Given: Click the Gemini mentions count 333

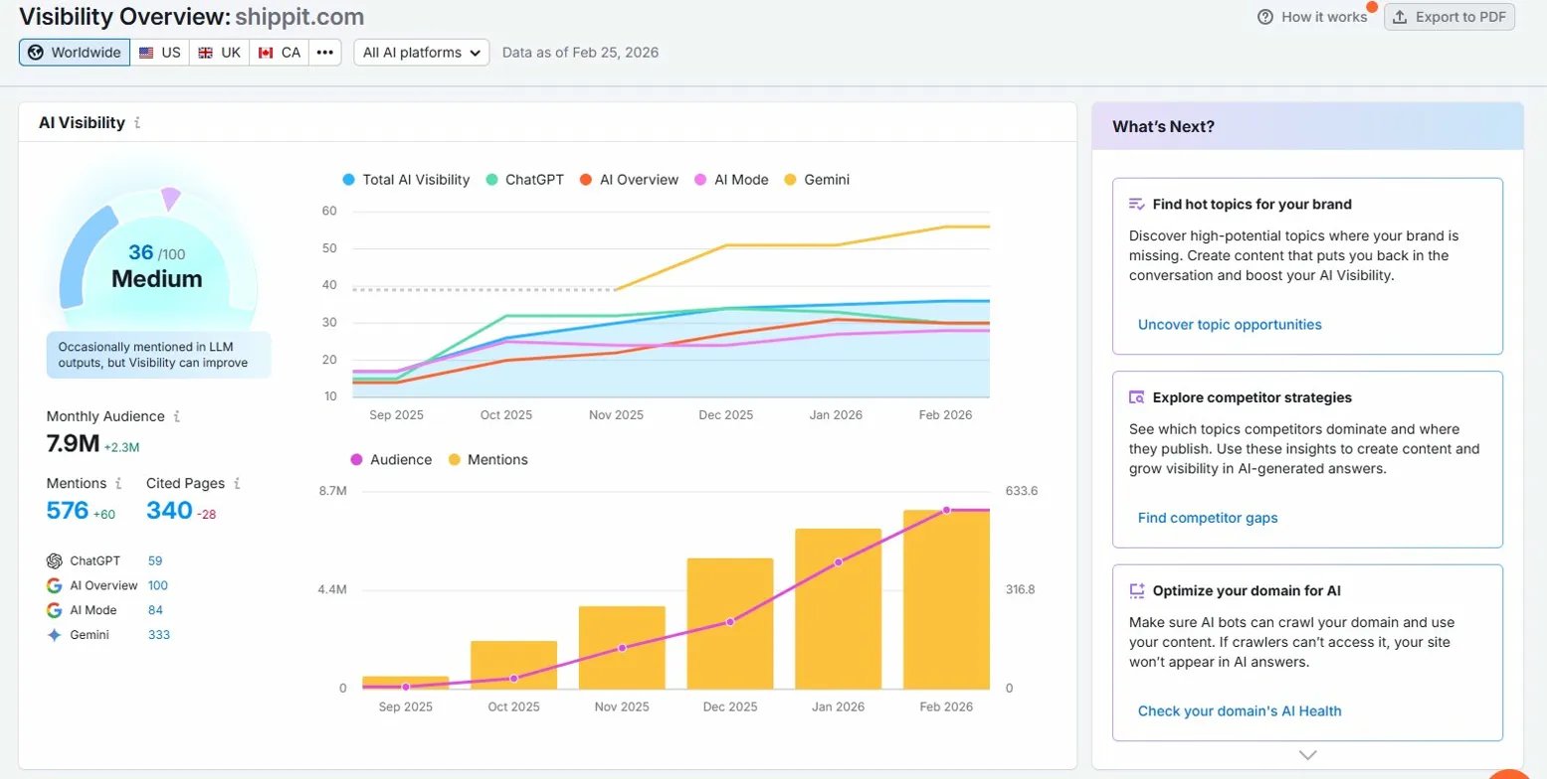Looking at the screenshot, I should [159, 635].
